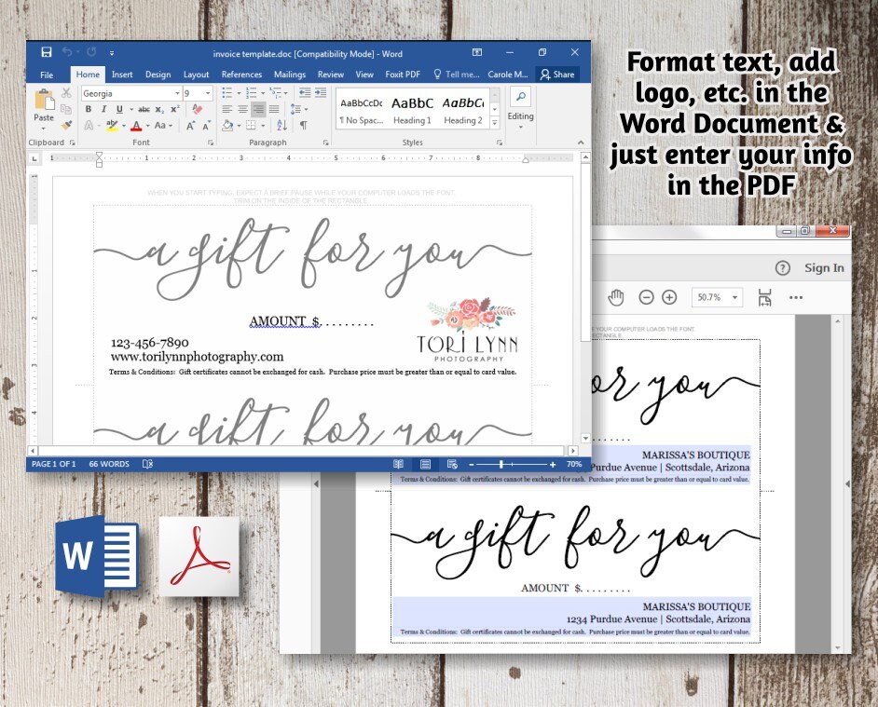Click zoom in plus on Word status bar

[553, 465]
